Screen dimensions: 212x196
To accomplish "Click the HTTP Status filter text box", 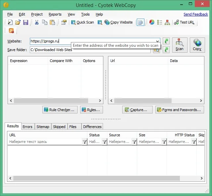I will (179, 142).
